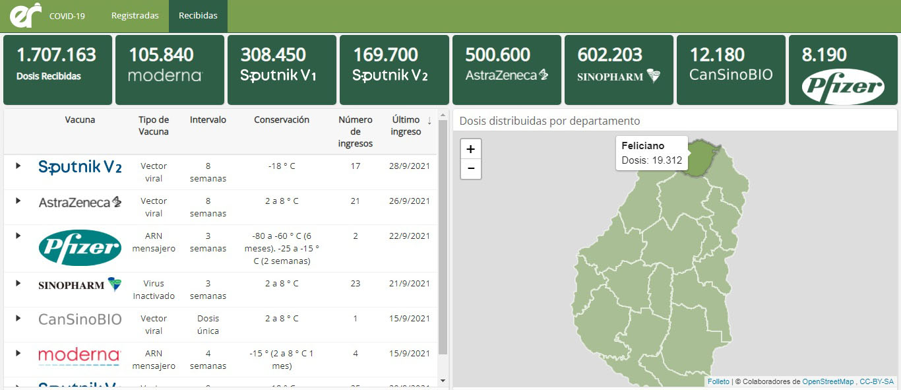Click the Pfizer logo on the summary card
Viewport: 901px width, 390px height.
click(843, 85)
